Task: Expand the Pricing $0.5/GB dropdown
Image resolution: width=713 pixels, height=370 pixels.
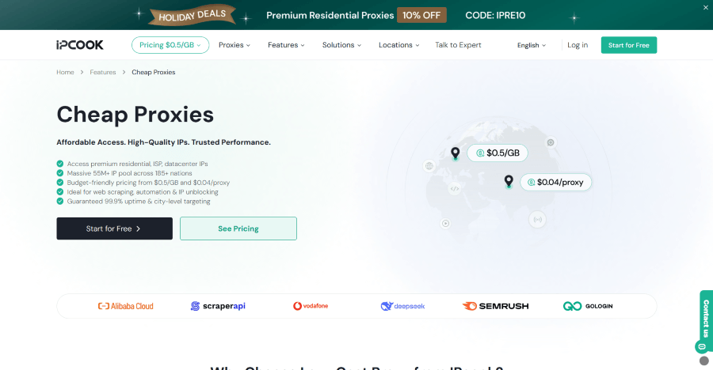Action: (170, 45)
